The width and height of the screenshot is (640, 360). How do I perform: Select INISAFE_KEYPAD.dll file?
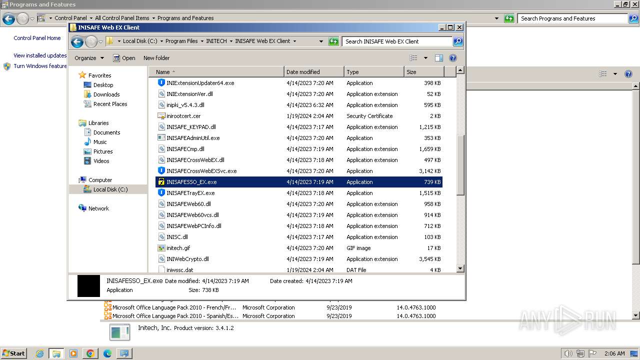[x=191, y=127]
